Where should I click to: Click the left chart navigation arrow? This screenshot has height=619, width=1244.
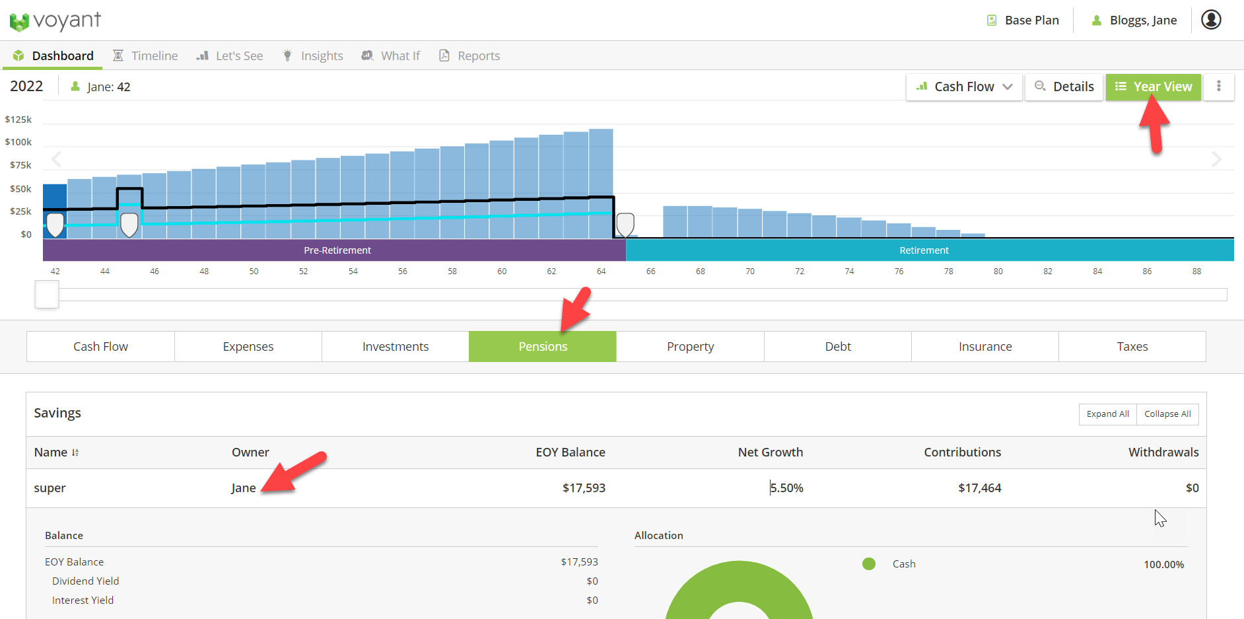click(x=57, y=159)
